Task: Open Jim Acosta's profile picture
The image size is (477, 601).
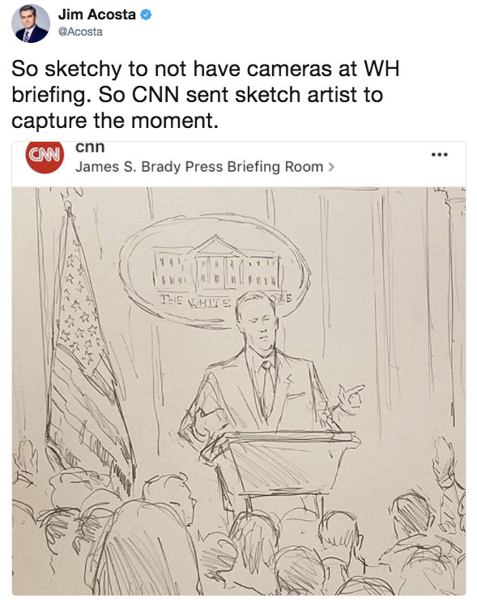Action: coord(30,23)
